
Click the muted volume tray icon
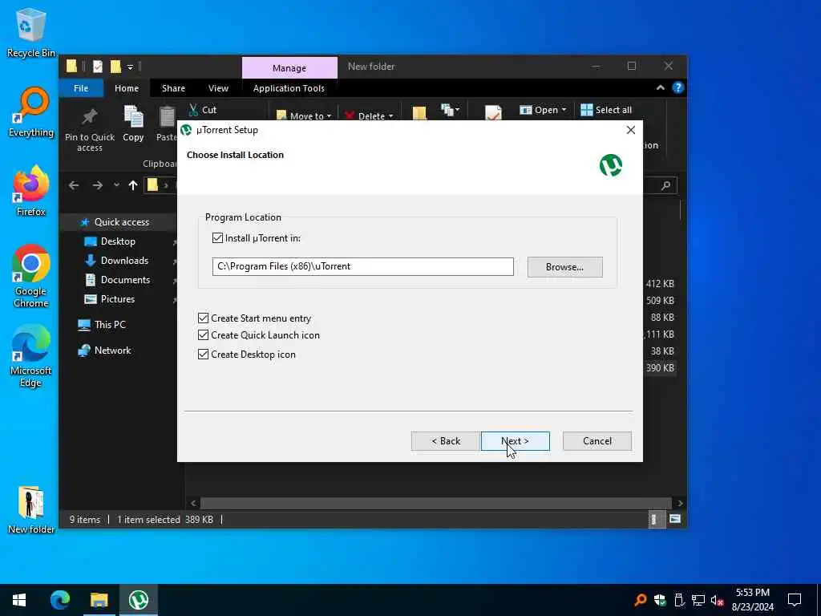[x=718, y=601]
